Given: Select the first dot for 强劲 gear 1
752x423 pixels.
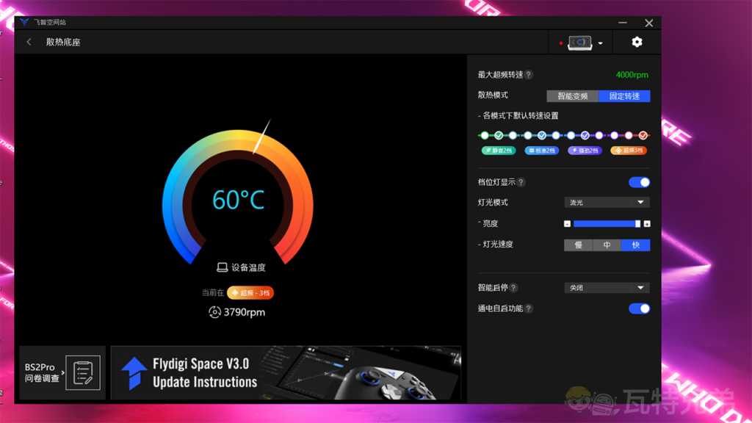Looking at the screenshot, I should (571, 135).
